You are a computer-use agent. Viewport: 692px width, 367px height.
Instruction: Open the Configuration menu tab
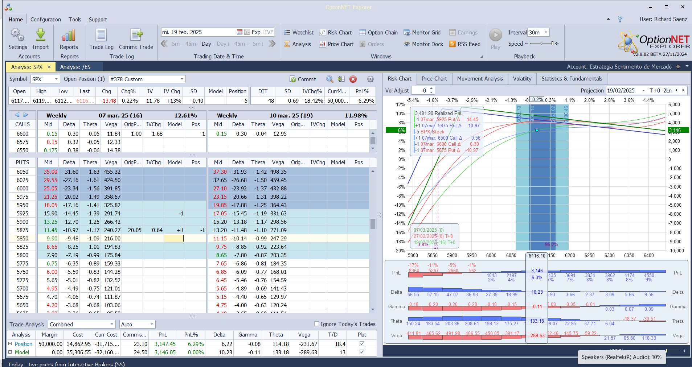(45, 20)
